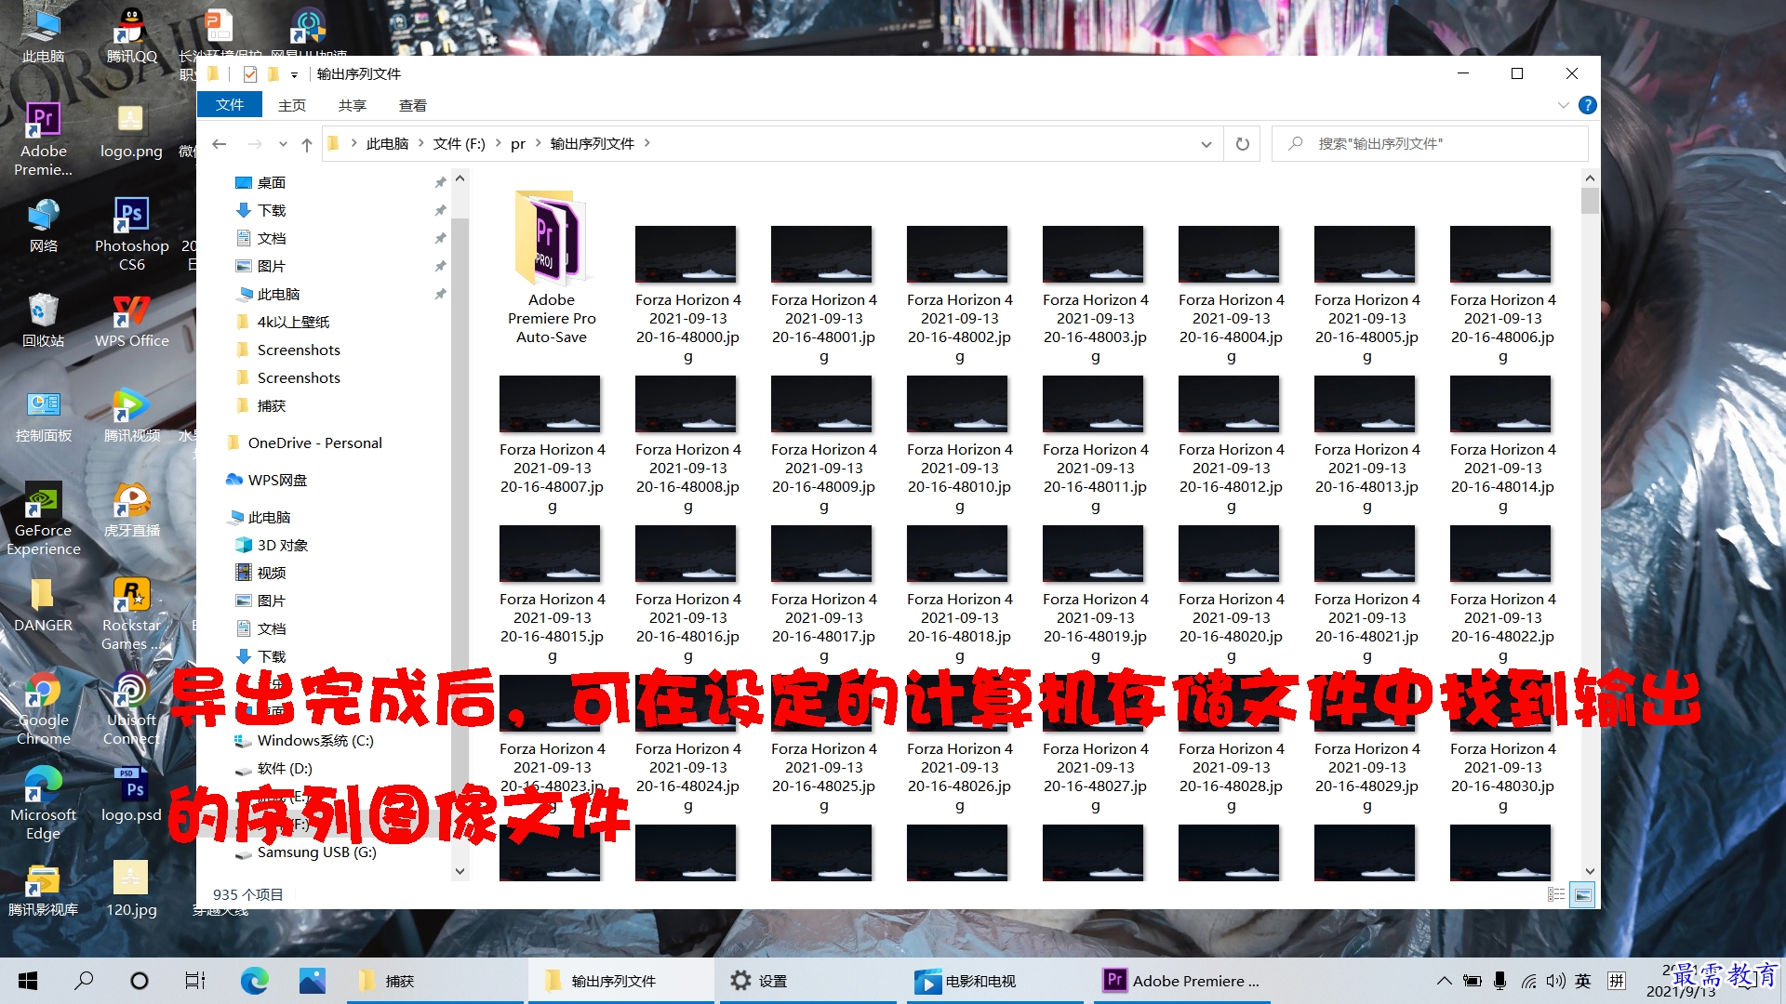Screen dimensions: 1786x1004
Task: Select OneDrive - Personal in sidebar
Action: [x=314, y=443]
